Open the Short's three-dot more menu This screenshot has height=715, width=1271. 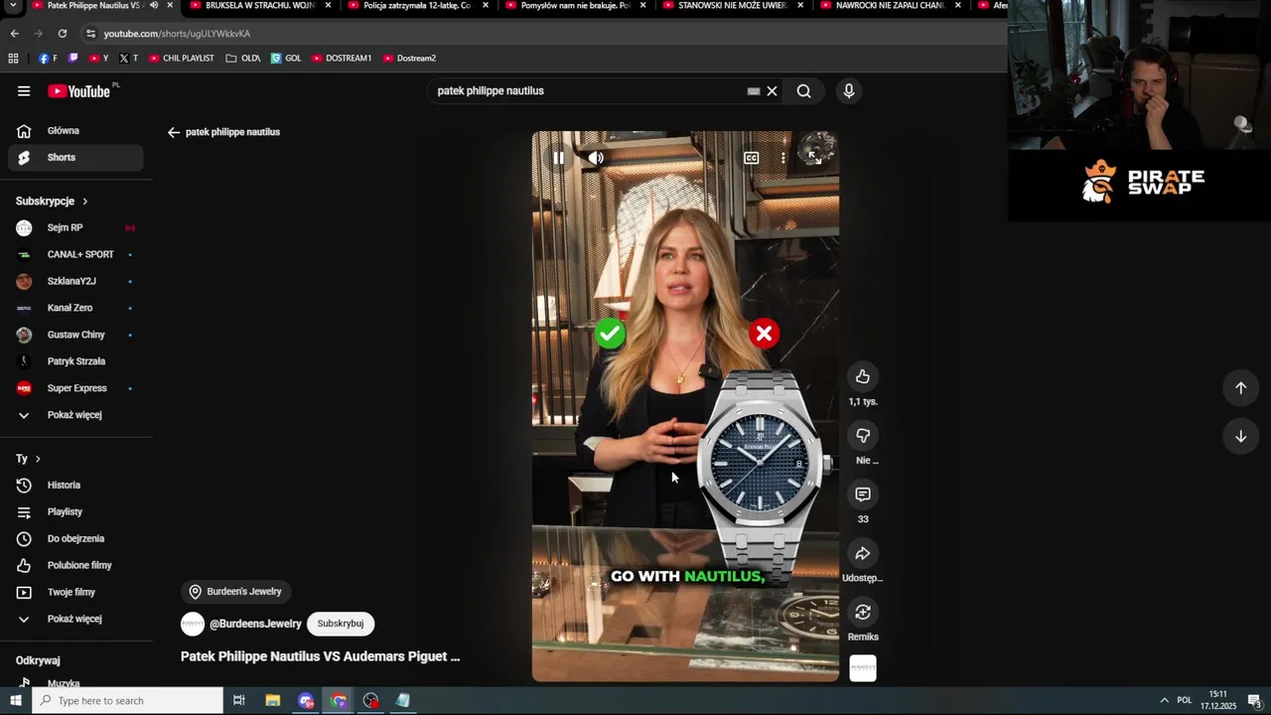click(782, 158)
